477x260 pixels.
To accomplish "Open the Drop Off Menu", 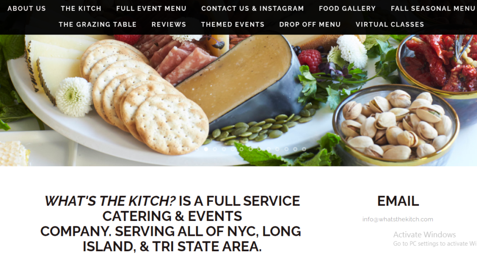I will tap(310, 24).
